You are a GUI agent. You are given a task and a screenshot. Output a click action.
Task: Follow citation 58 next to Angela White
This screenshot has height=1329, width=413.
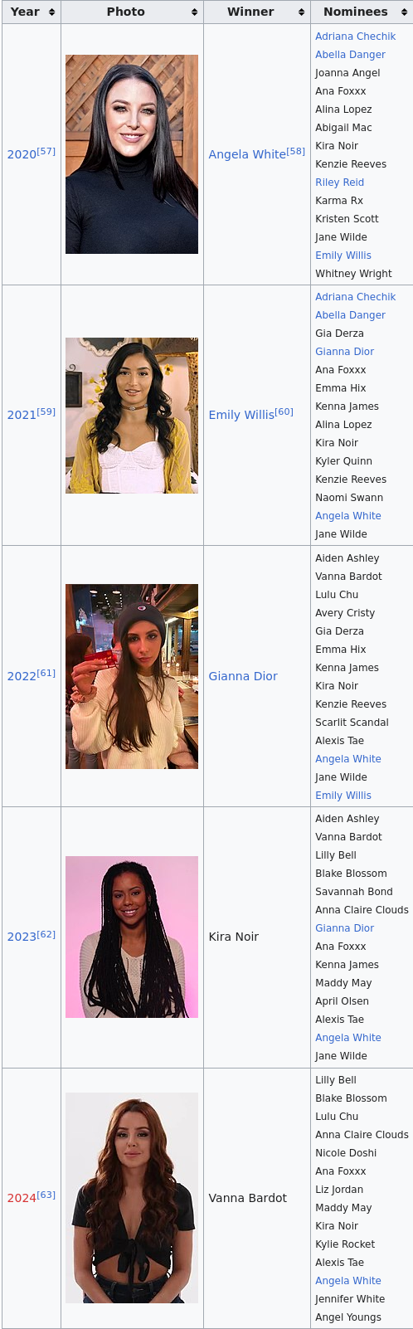(x=296, y=151)
